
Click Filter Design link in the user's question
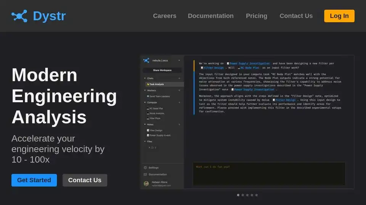(x=212, y=68)
